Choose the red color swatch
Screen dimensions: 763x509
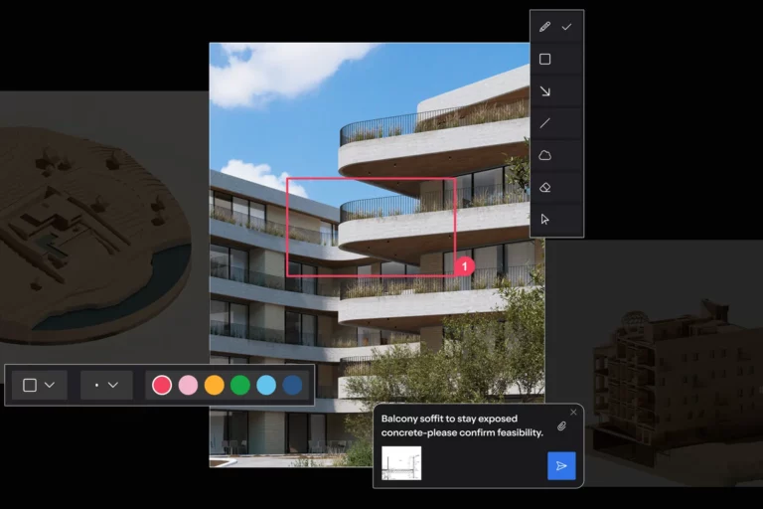pos(162,385)
